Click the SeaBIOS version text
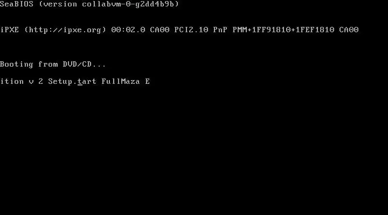The width and height of the screenshot is (388, 215). pos(89,4)
